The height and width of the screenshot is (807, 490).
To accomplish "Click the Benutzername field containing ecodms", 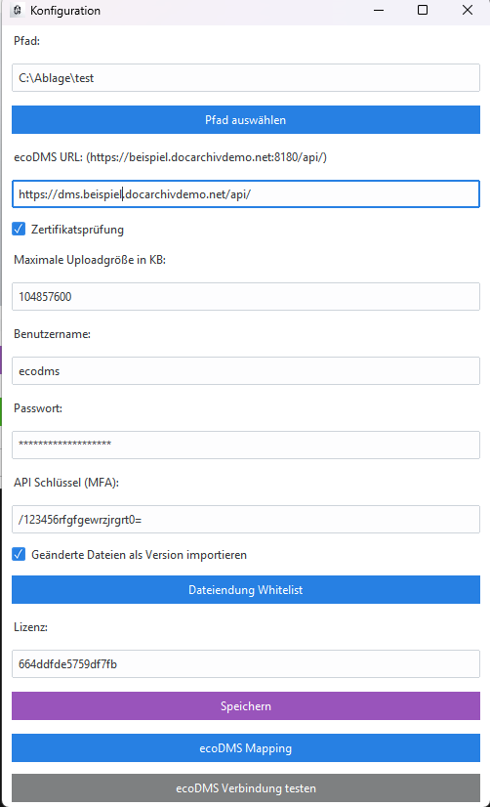I will point(246,370).
